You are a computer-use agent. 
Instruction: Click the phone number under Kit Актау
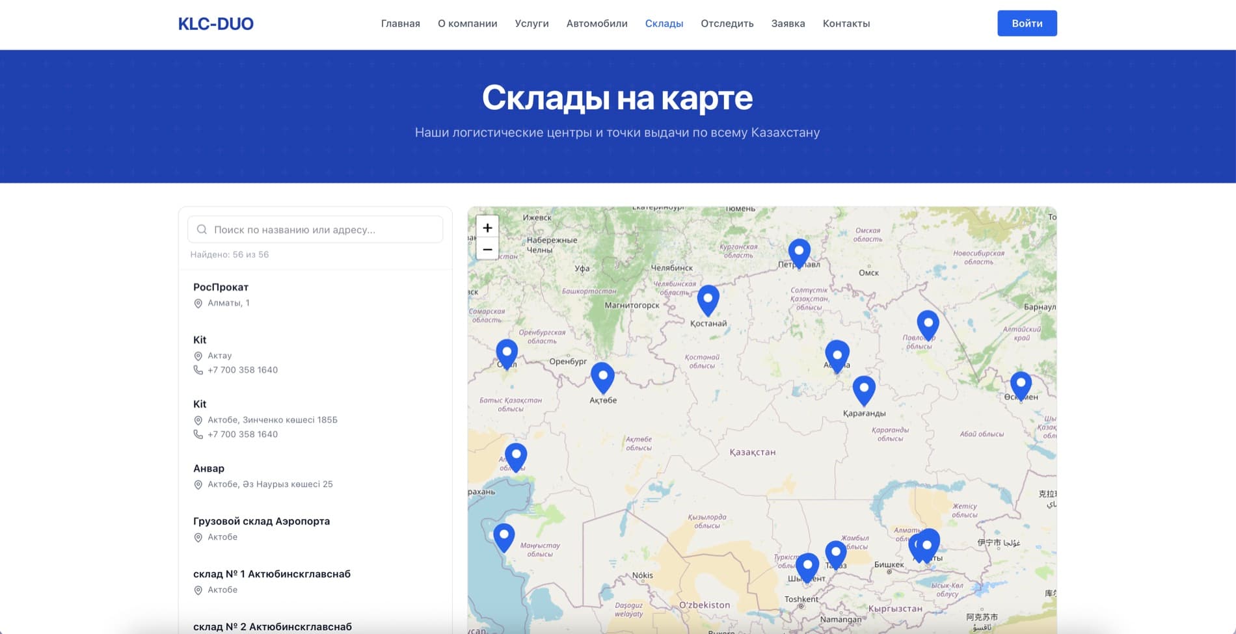[x=243, y=370]
